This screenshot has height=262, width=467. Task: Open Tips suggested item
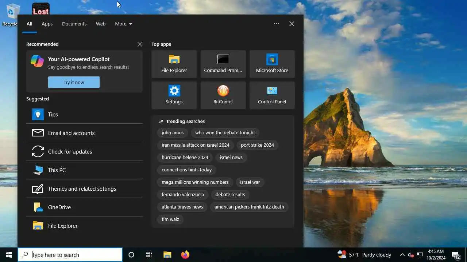click(84, 114)
